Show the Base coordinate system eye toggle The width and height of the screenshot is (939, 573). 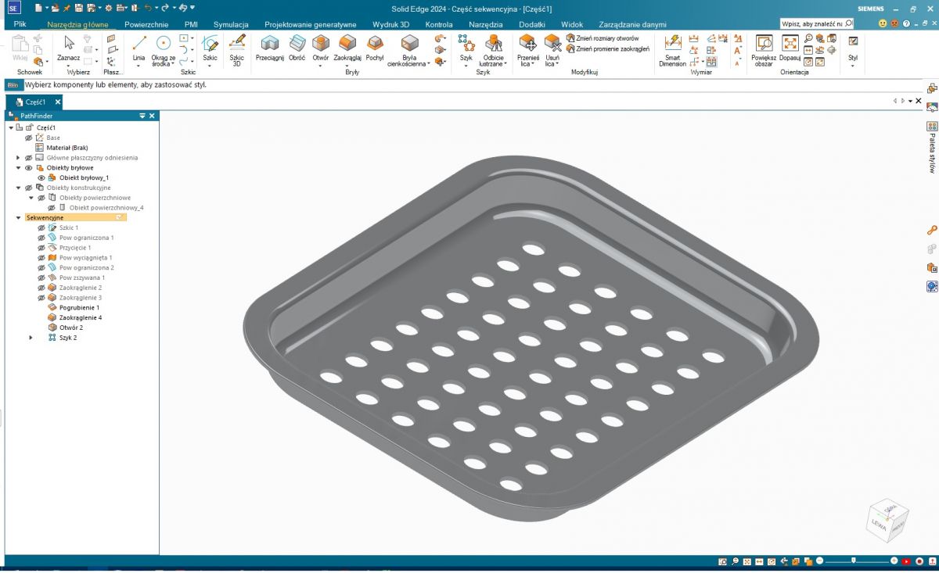point(29,138)
